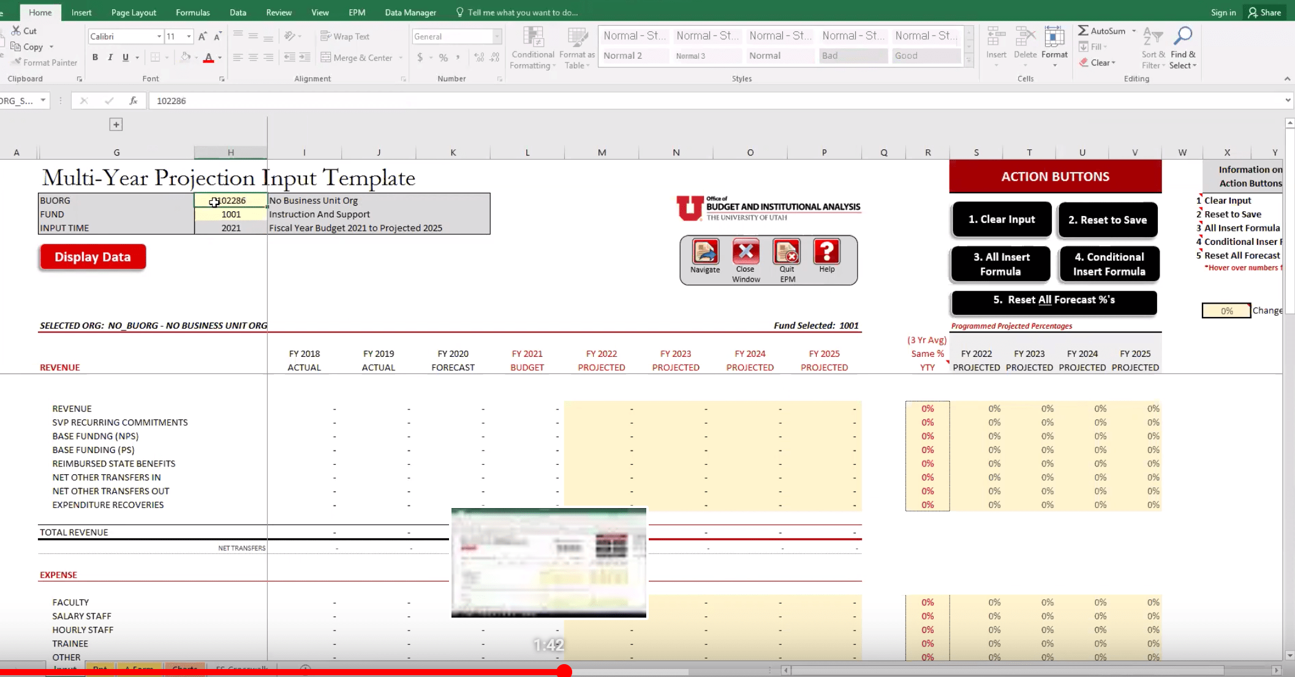
Task: Open the Borders button
Action: point(155,58)
